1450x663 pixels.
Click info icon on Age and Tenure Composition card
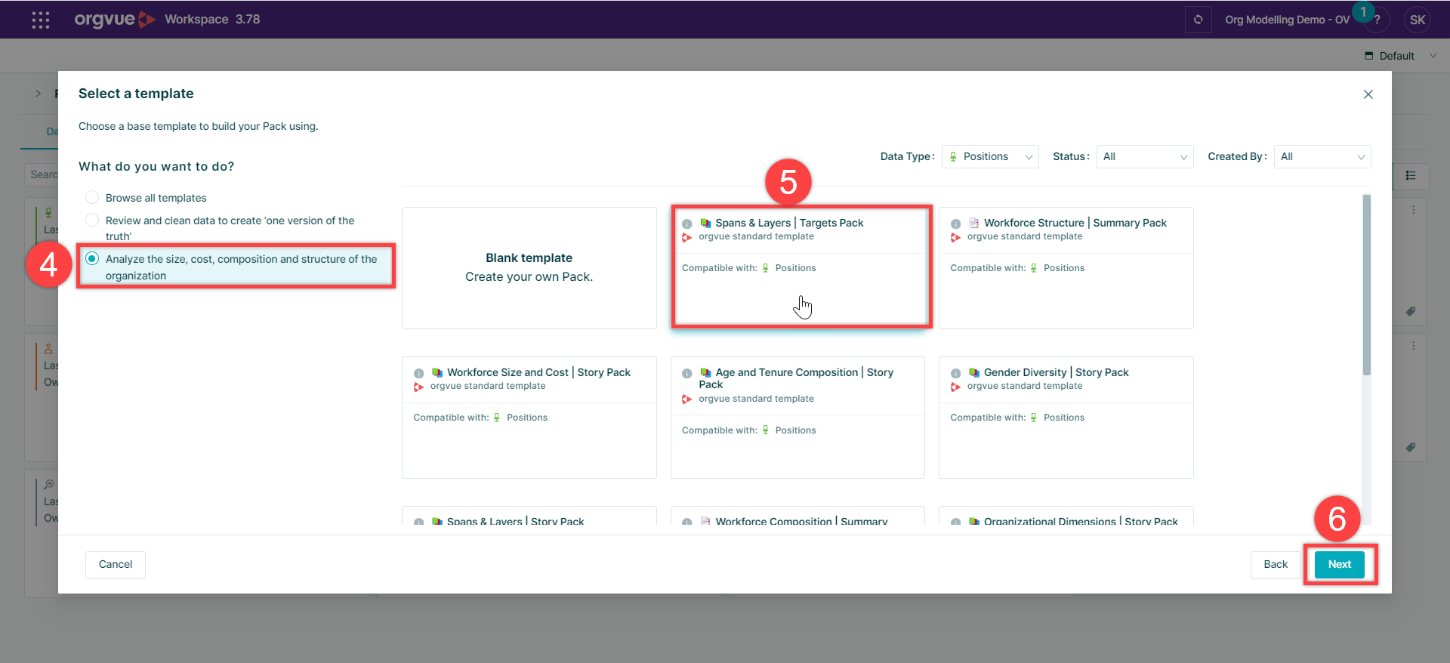(687, 373)
